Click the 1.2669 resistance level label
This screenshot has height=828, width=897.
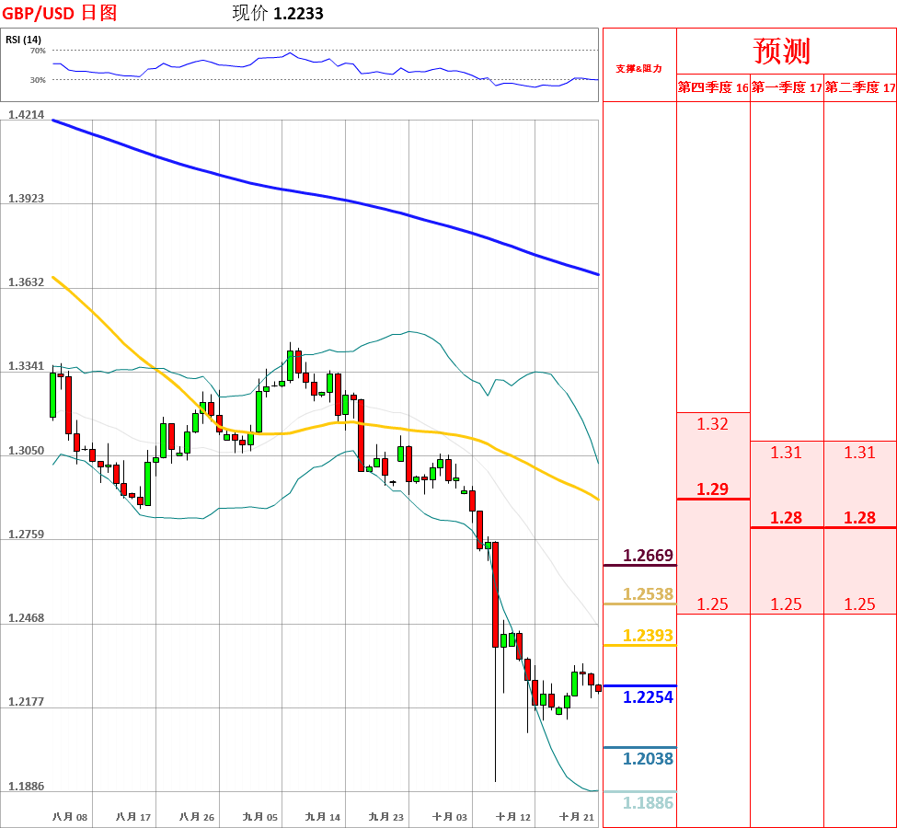(649, 556)
